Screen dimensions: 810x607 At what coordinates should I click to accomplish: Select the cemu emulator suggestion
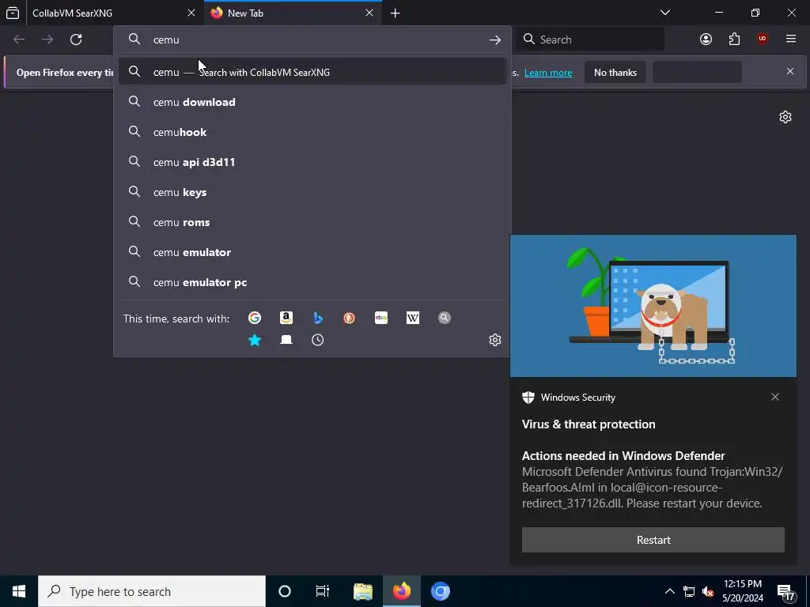pos(312,252)
